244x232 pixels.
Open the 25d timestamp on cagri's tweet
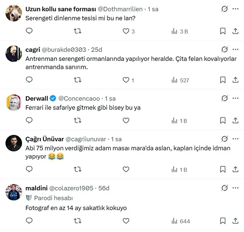pyautogui.click(x=96, y=50)
